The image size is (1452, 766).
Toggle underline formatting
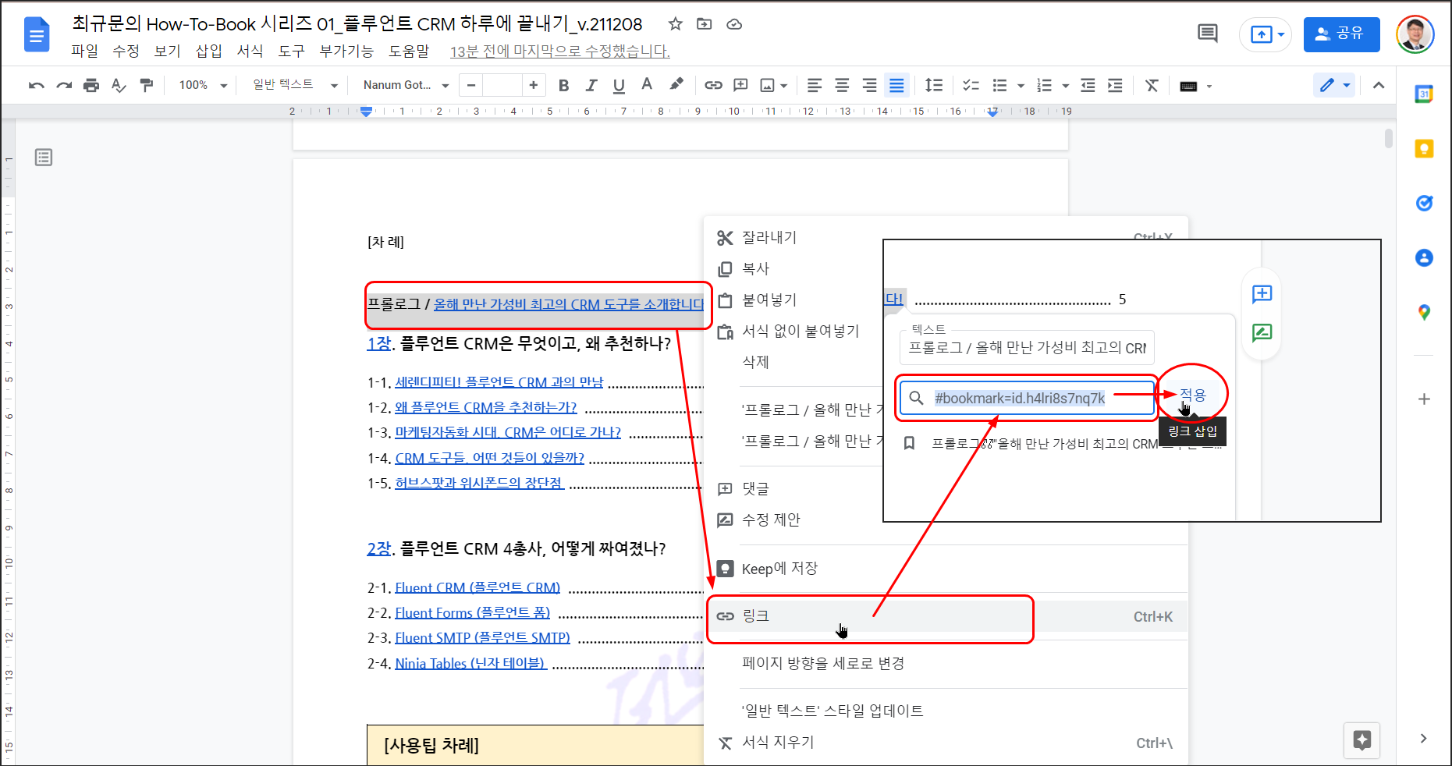point(619,86)
